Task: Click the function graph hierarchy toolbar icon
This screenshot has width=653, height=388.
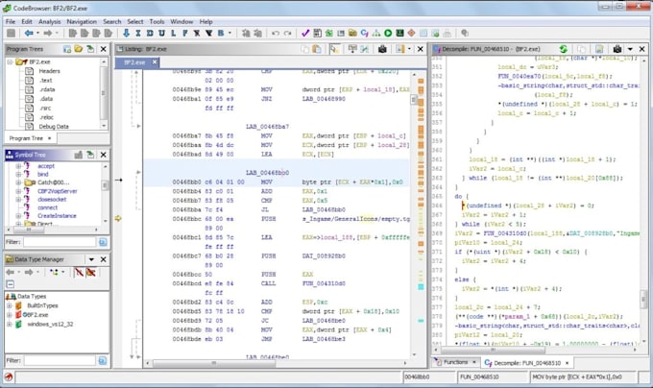Action: (376, 34)
